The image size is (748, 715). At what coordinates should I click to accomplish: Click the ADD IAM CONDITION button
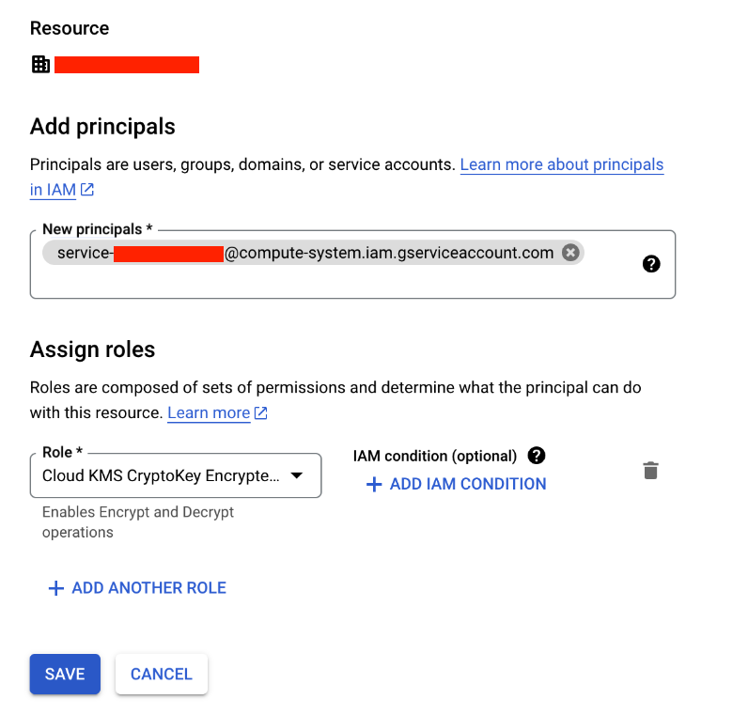click(456, 484)
